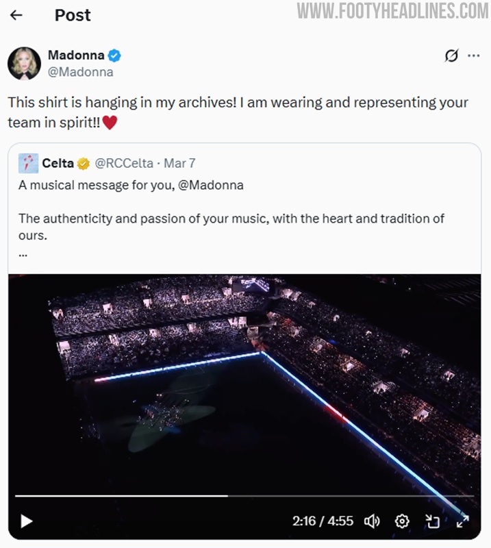
Task: Open Madonna's profile picture
Action: 24,64
